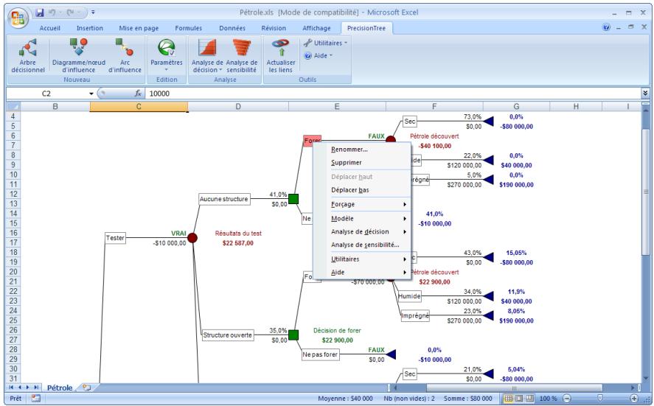Switch to Page Break Preview button
Image resolution: width=654 pixels, height=406 pixels.
point(529,399)
